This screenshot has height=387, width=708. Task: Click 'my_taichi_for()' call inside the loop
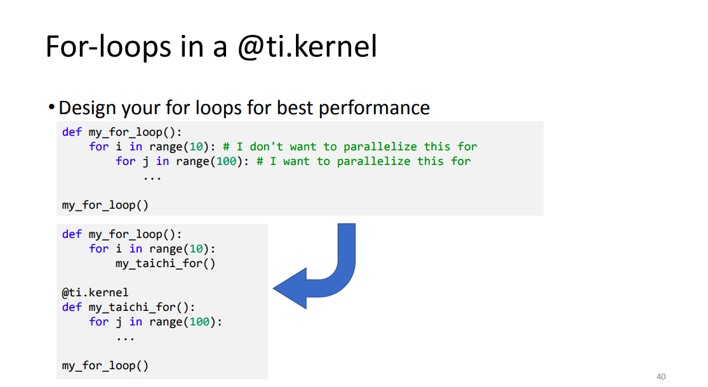165,263
